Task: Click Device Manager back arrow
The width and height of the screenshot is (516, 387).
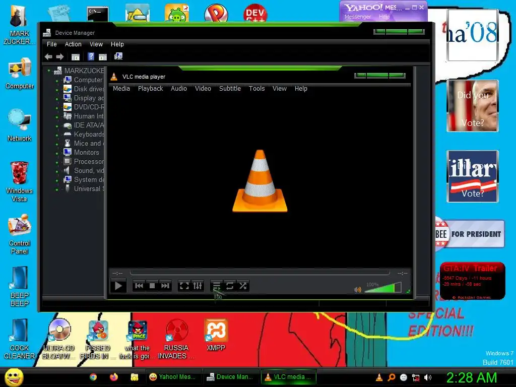Action: [48, 56]
